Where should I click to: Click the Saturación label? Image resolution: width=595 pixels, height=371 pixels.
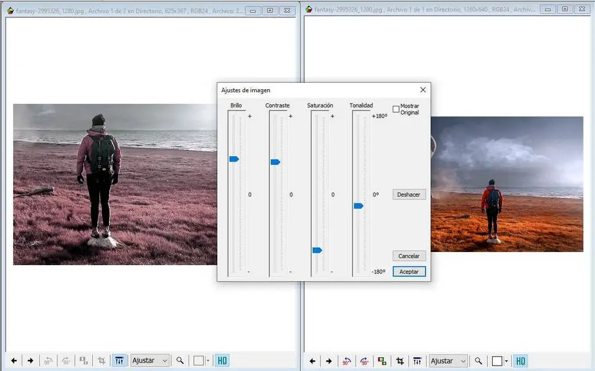point(320,105)
